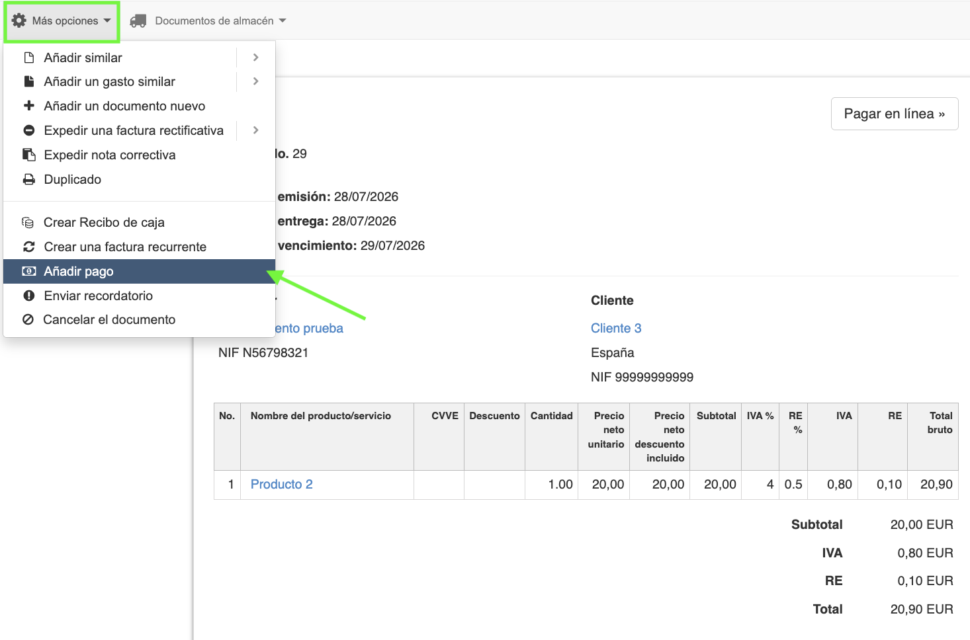Select Añadir un documento nuevo

(x=139, y=106)
